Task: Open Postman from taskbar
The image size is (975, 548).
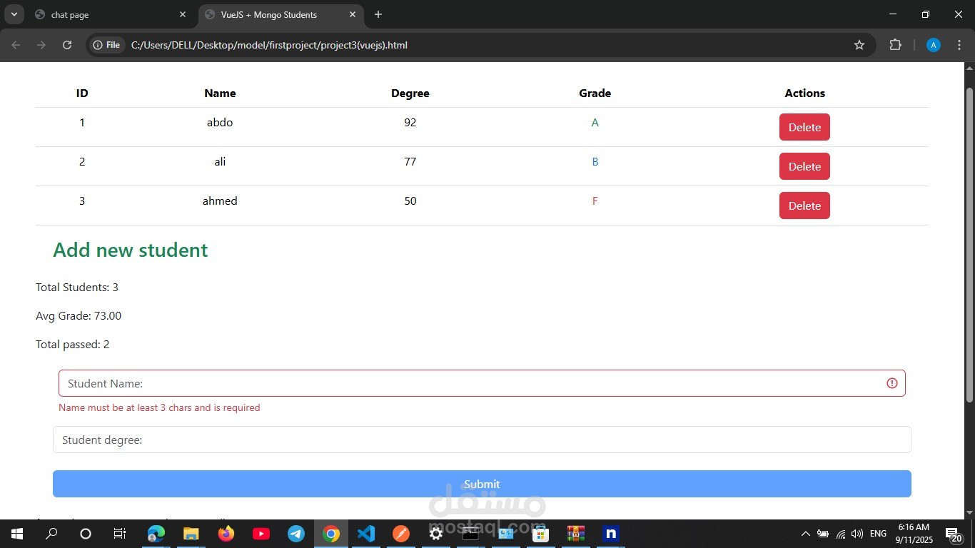Action: tap(401, 534)
